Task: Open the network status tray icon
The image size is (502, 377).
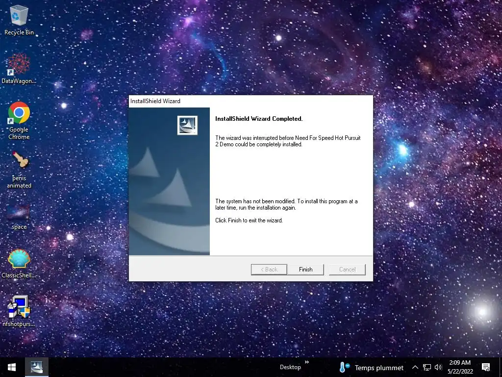Action: pyautogui.click(x=427, y=367)
